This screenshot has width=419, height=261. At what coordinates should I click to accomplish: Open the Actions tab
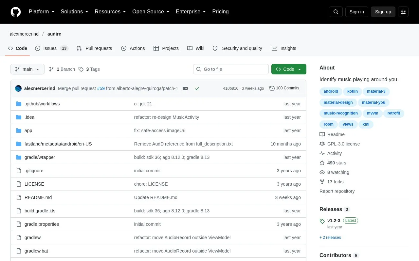[133, 48]
